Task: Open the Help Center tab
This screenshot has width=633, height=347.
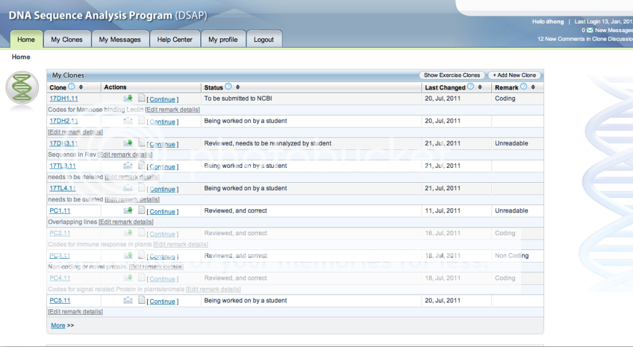Action: pos(174,40)
